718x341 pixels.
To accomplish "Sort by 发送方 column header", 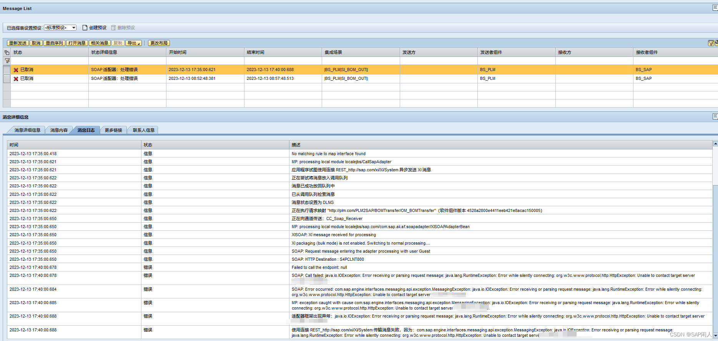I will tap(439, 52).
